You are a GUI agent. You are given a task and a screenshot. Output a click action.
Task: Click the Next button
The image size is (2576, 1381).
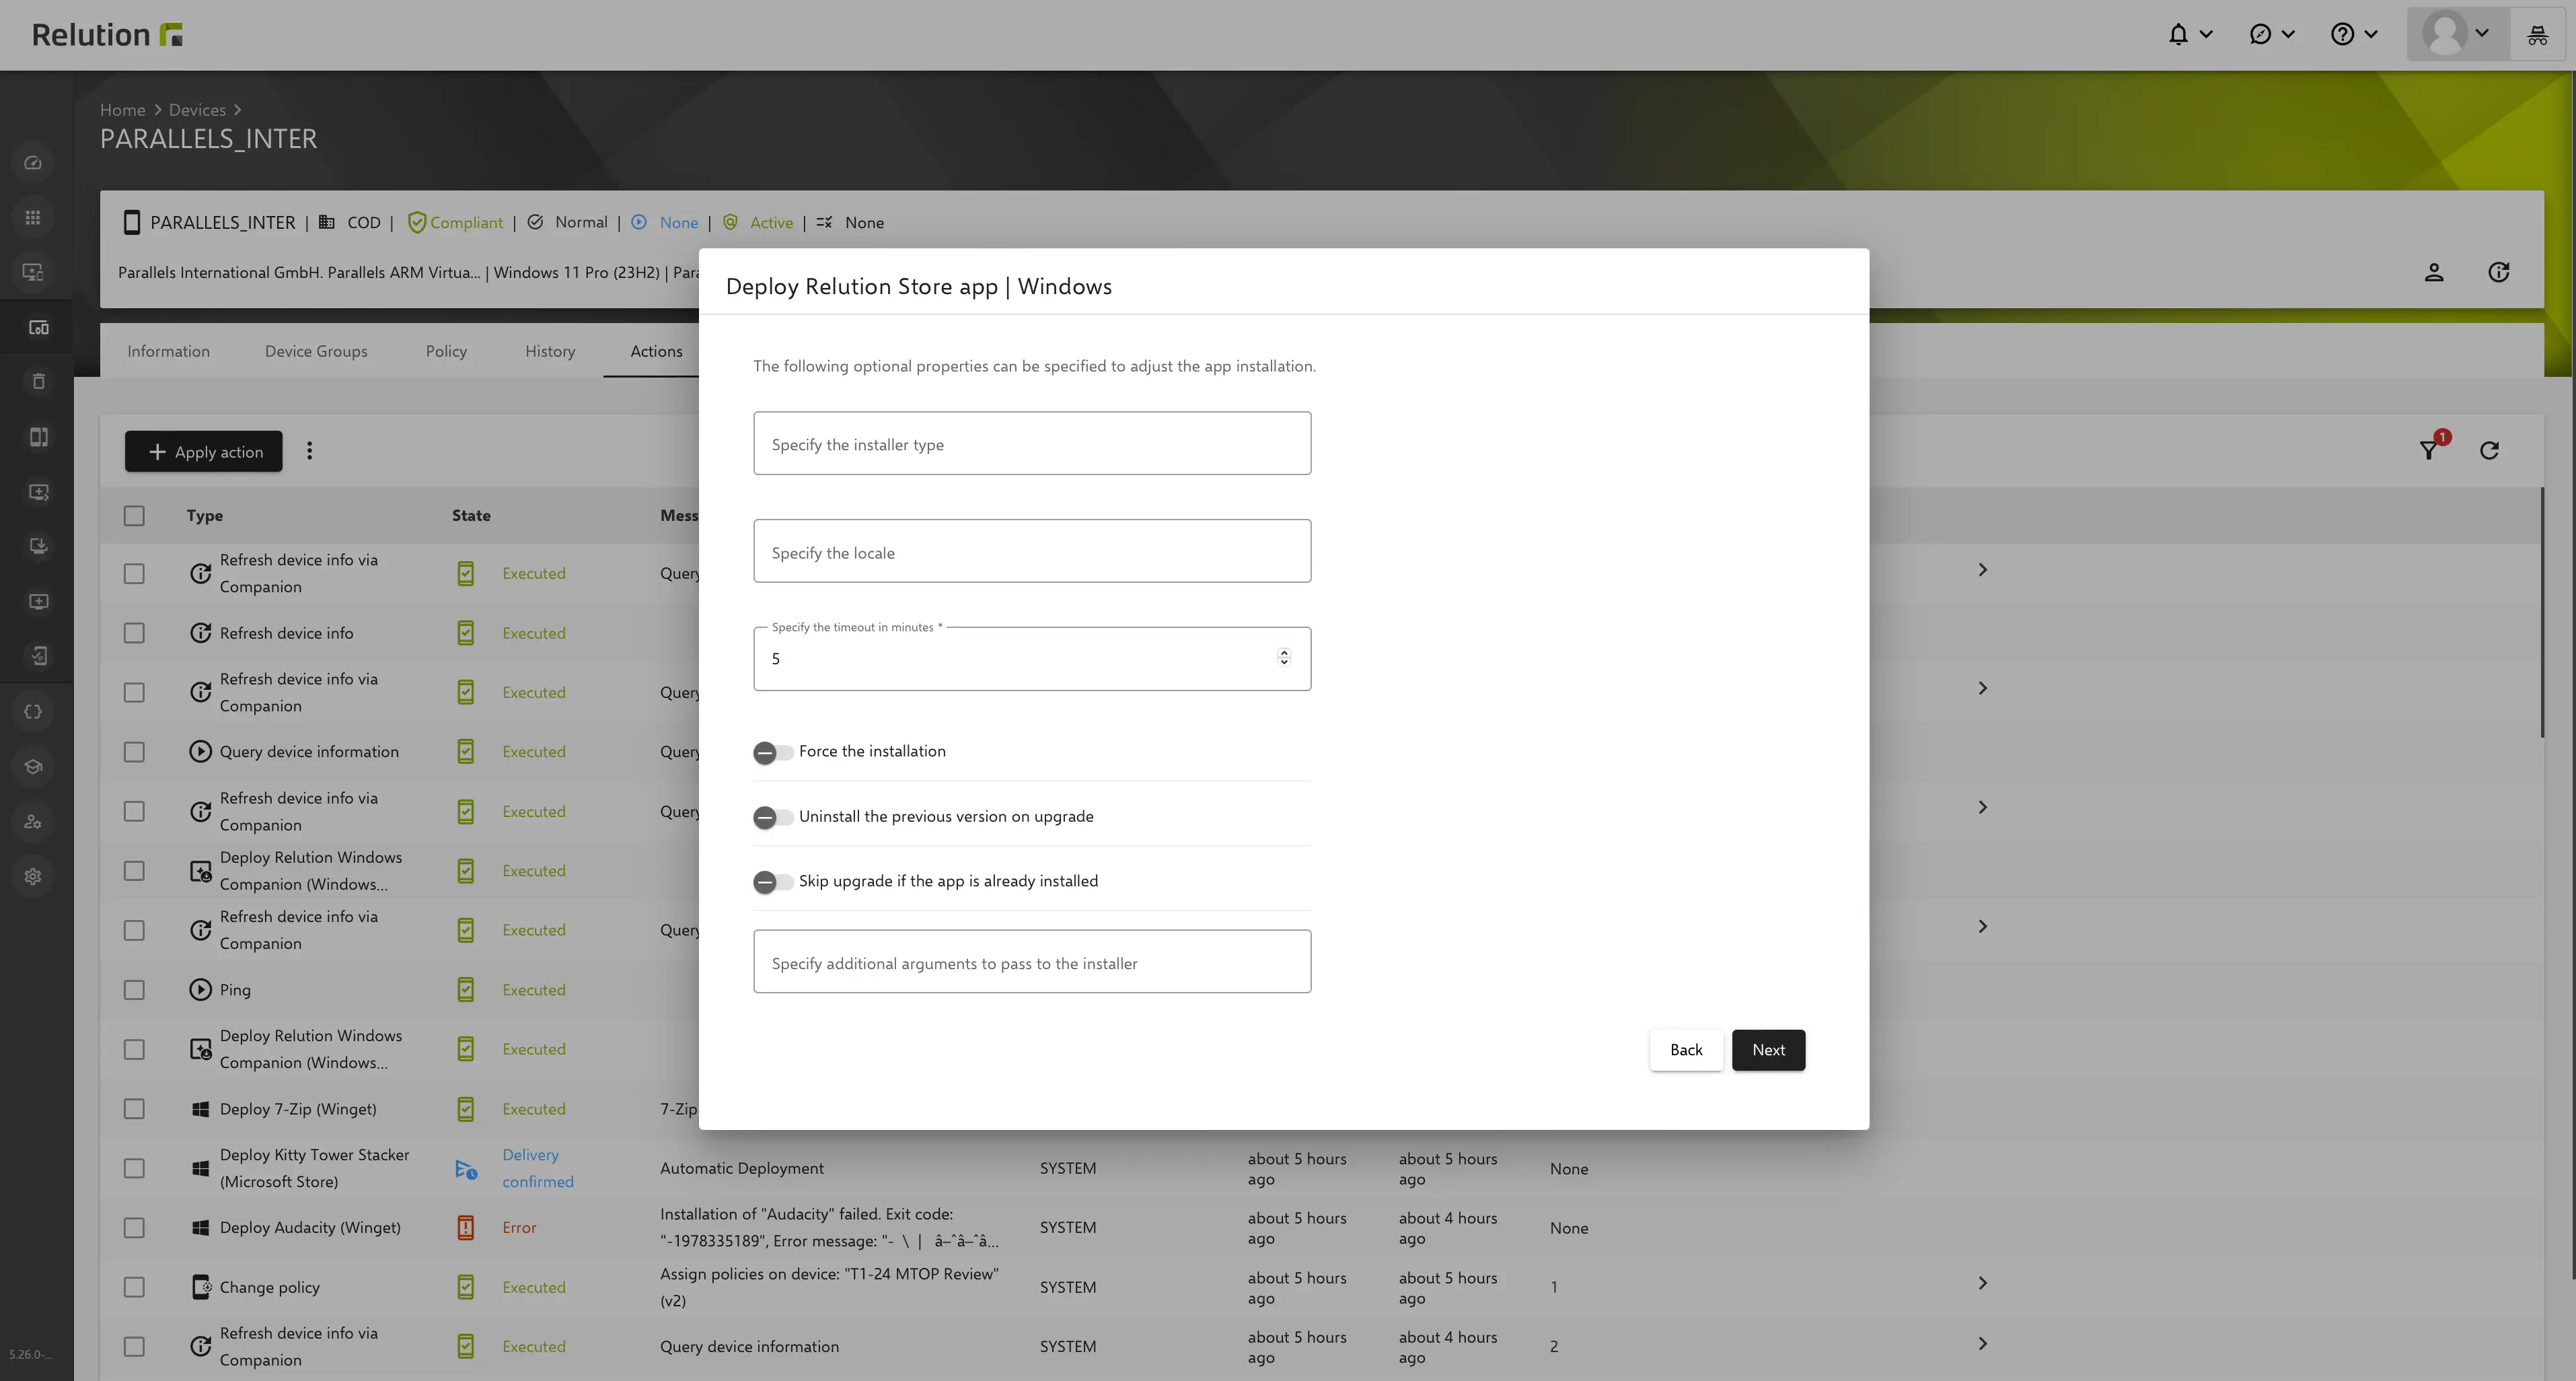pos(1768,1050)
